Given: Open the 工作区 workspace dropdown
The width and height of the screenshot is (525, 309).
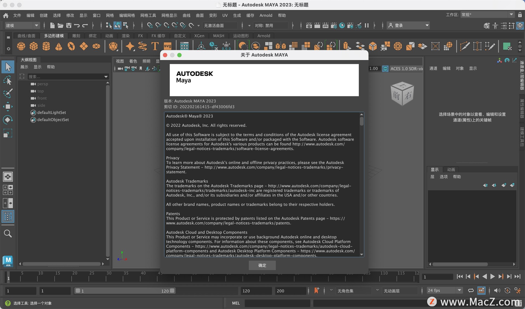Looking at the screenshot, I should point(487,15).
